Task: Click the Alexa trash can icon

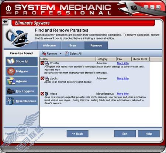Action: tap(46, 94)
